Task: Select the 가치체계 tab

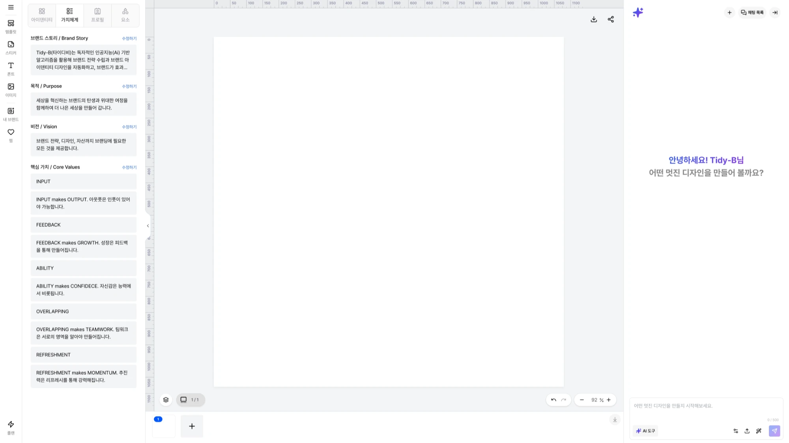Action: 70,15
